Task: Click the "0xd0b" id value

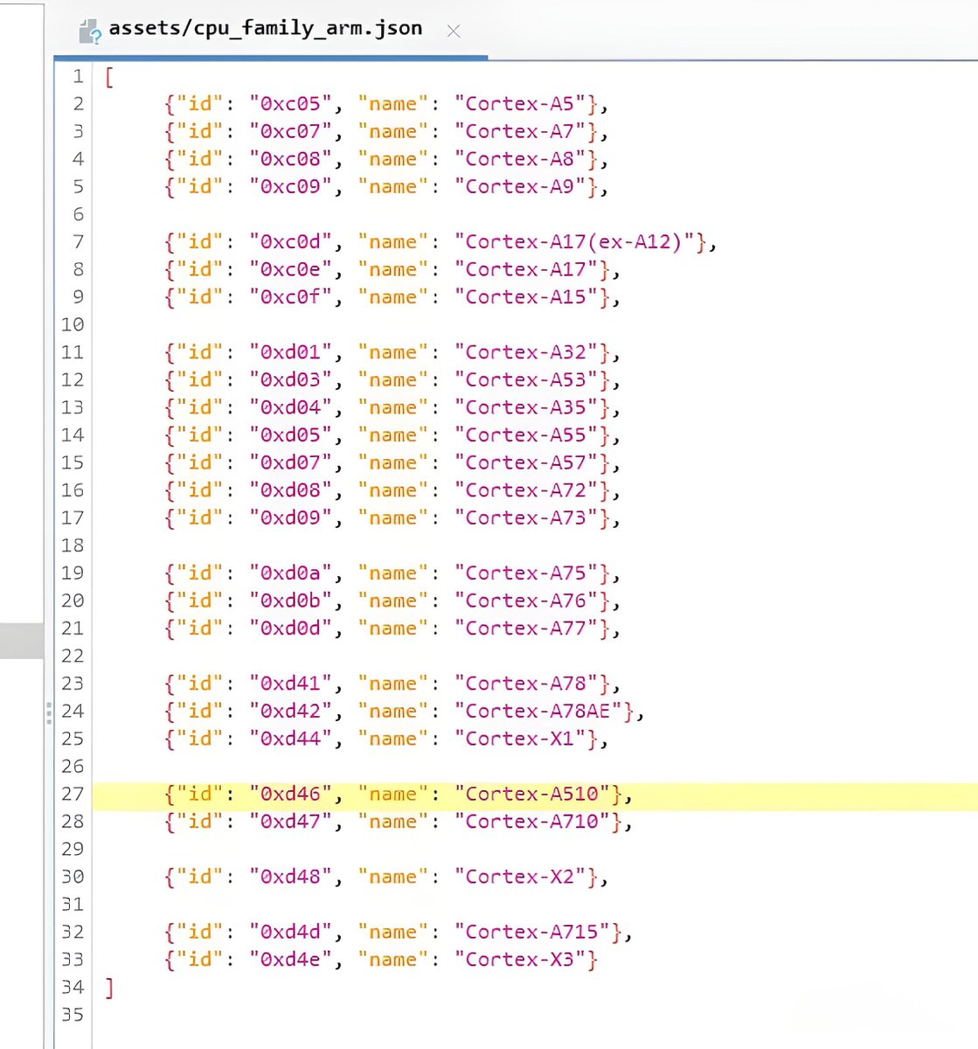Action: pyautogui.click(x=291, y=601)
